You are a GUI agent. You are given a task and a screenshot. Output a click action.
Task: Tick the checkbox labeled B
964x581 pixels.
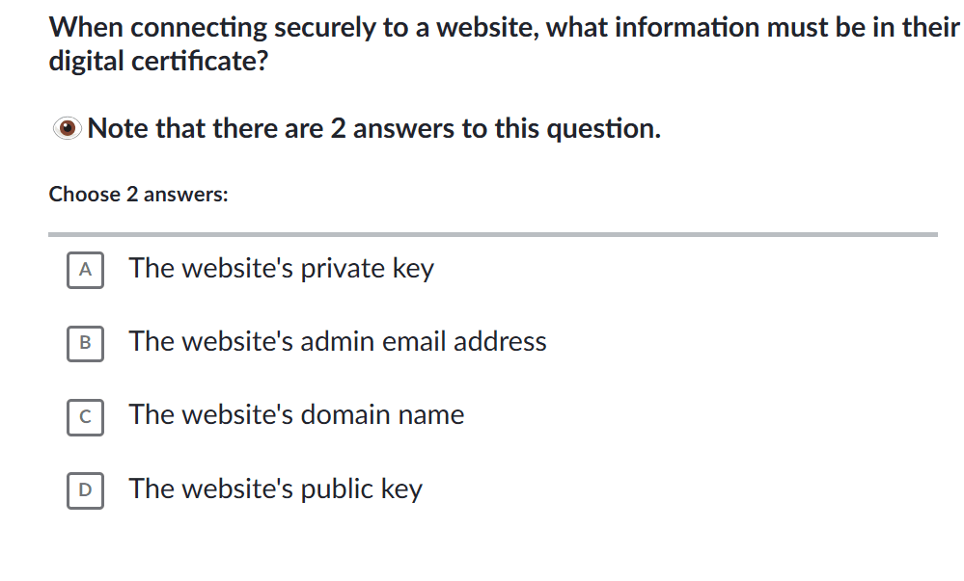[x=85, y=343]
